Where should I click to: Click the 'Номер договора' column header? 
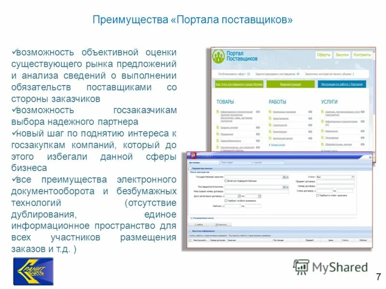point(218,240)
